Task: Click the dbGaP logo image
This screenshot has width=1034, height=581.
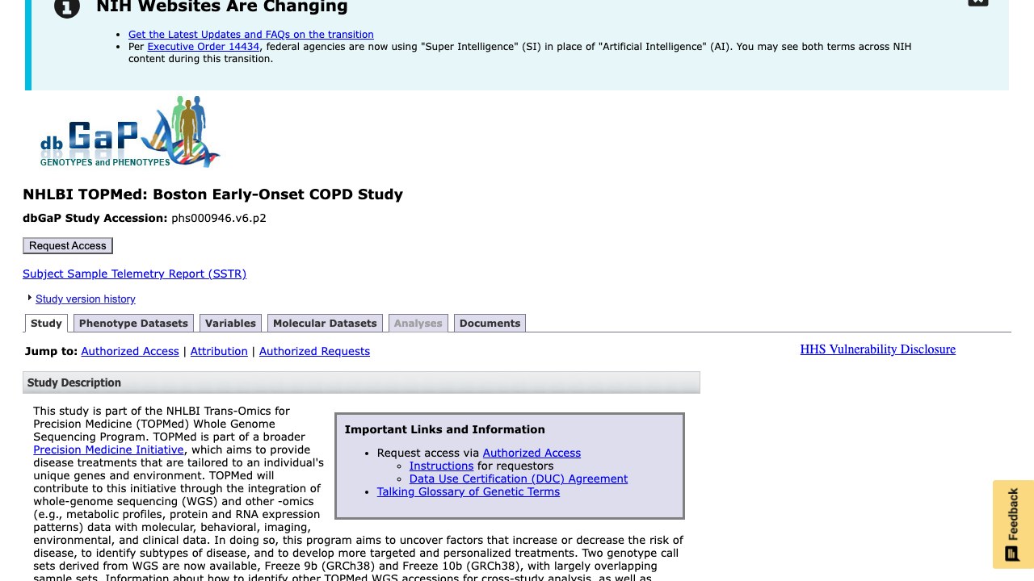Action: point(130,132)
